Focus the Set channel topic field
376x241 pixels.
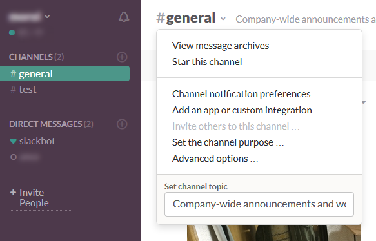click(259, 204)
